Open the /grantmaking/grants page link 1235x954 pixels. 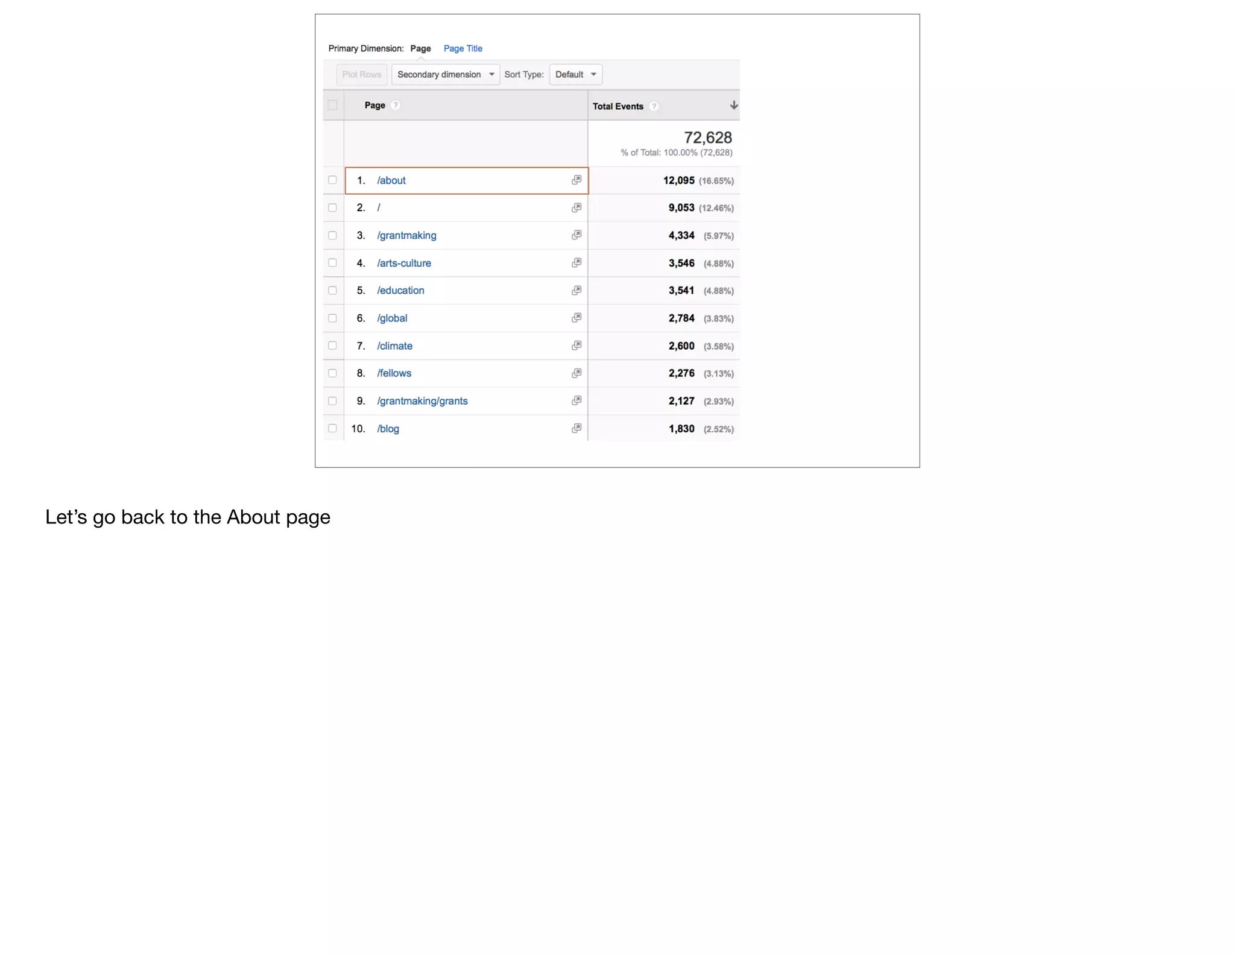click(x=422, y=401)
